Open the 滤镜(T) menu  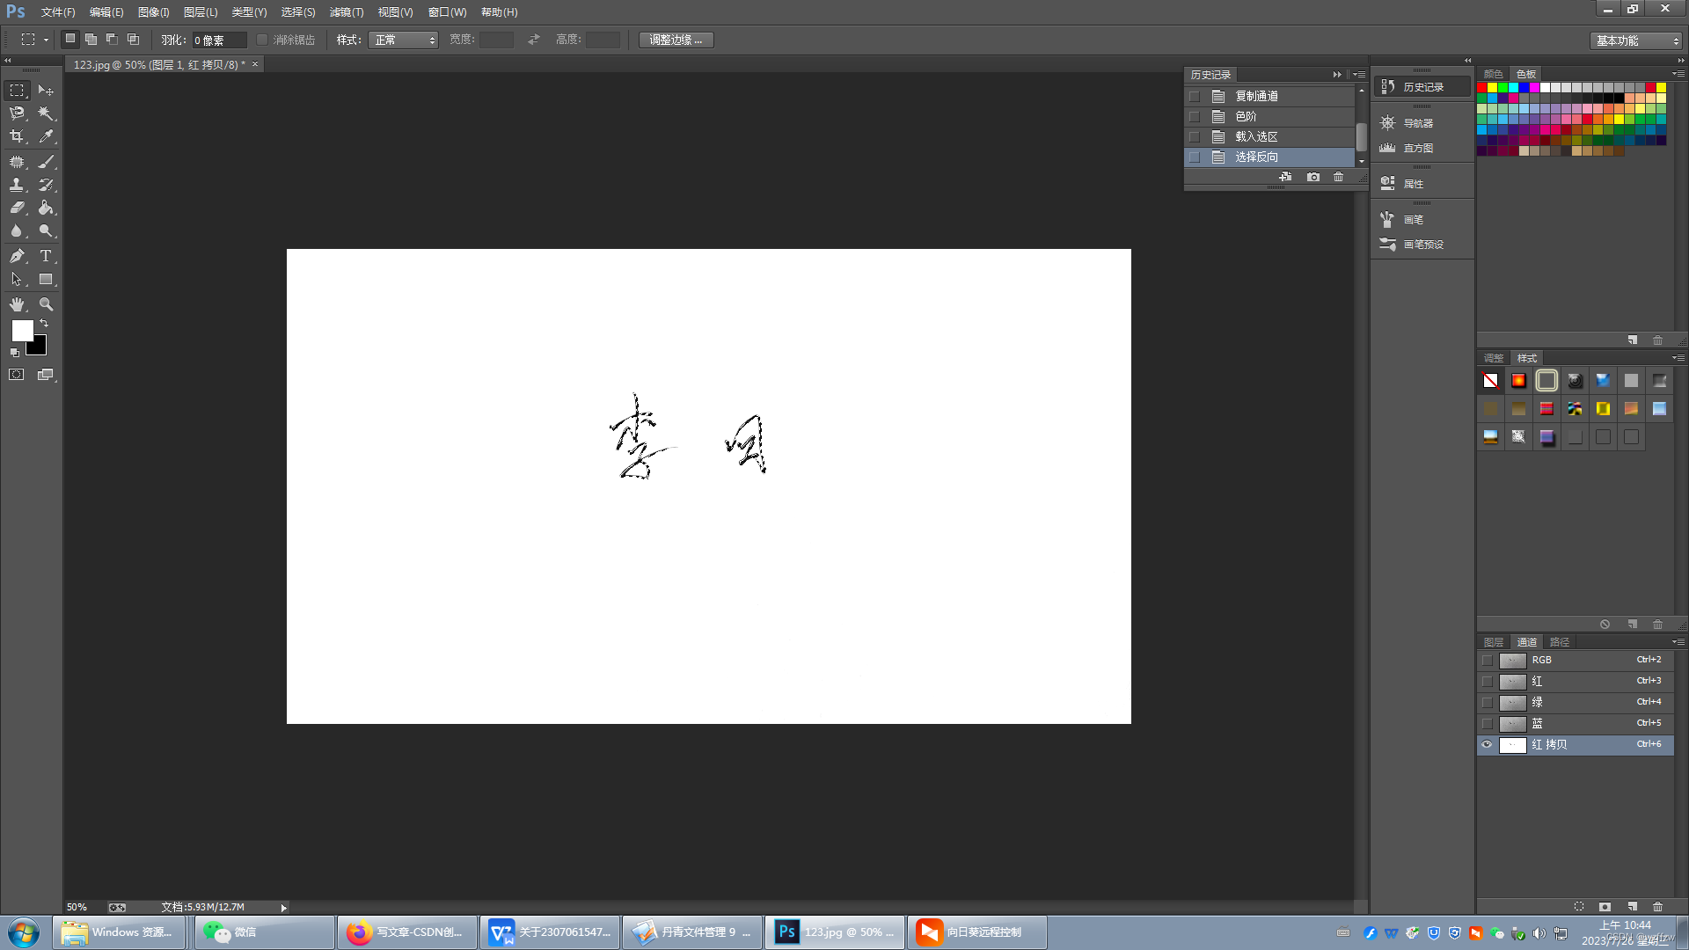346,12
